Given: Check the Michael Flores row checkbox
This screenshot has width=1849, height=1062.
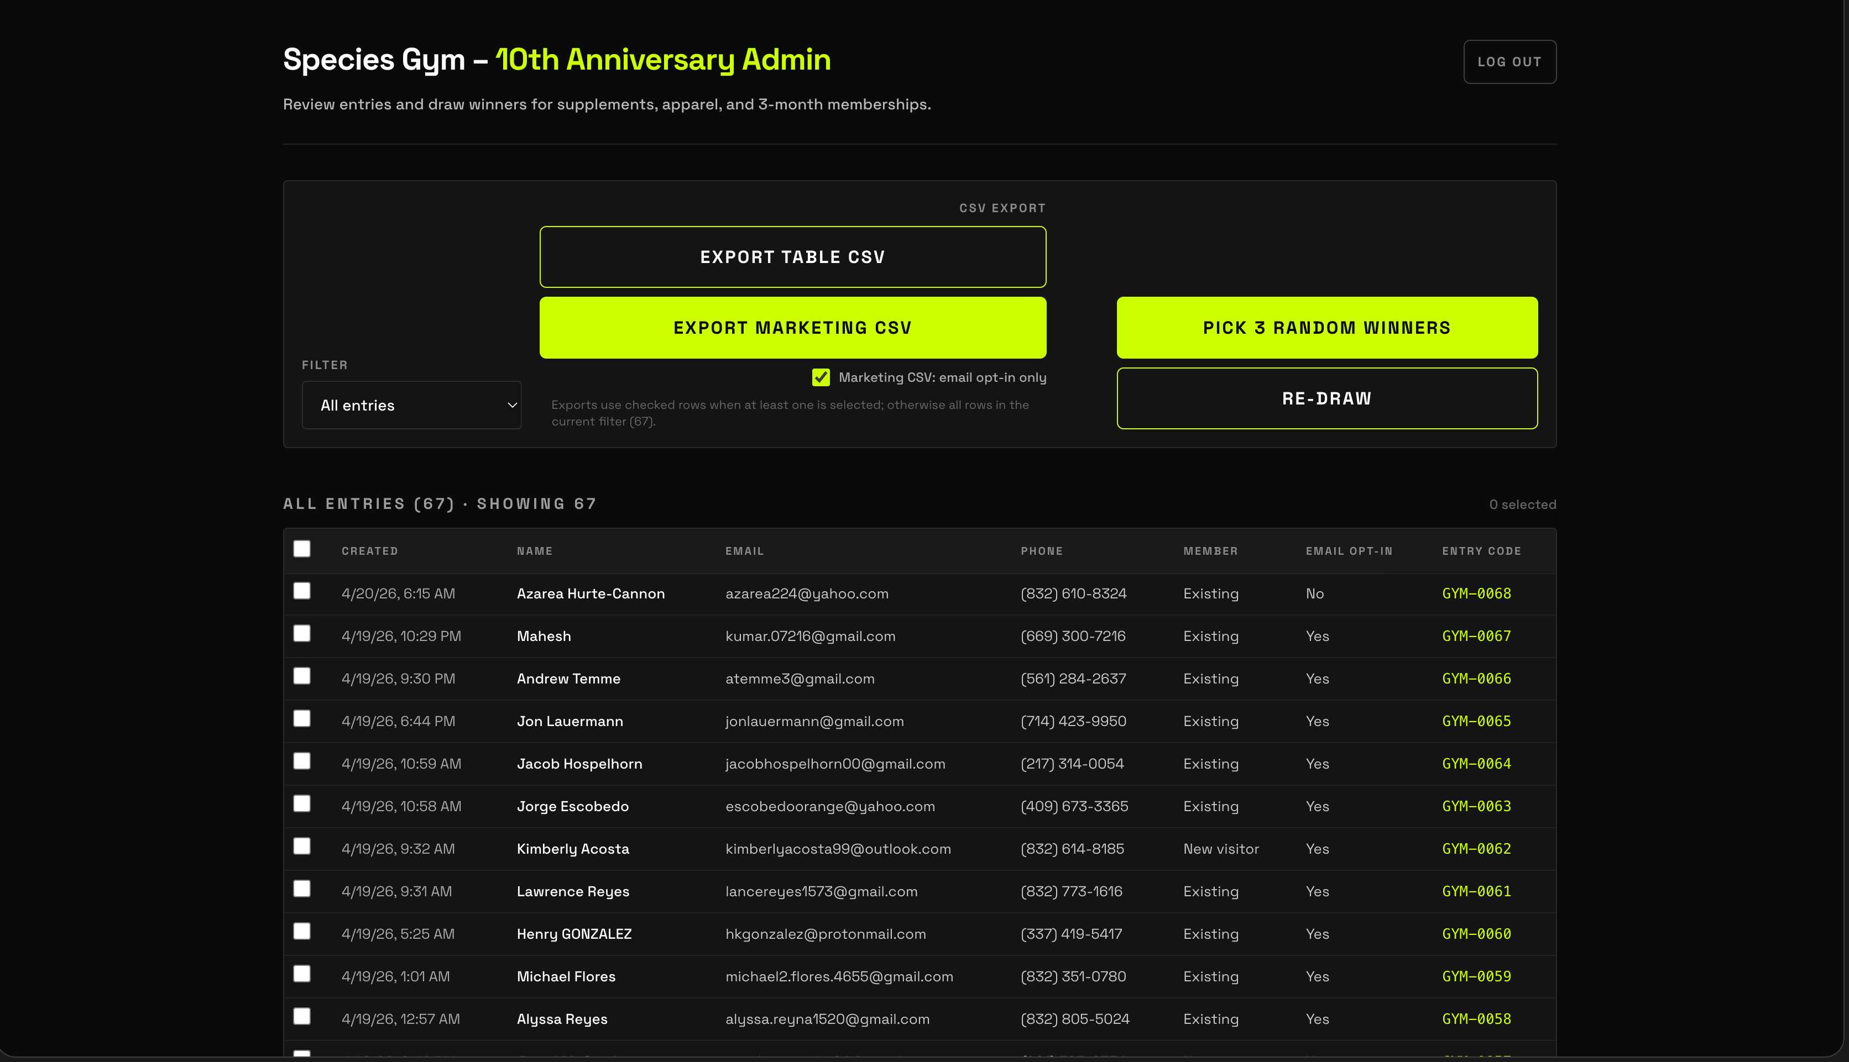Looking at the screenshot, I should (x=301, y=974).
